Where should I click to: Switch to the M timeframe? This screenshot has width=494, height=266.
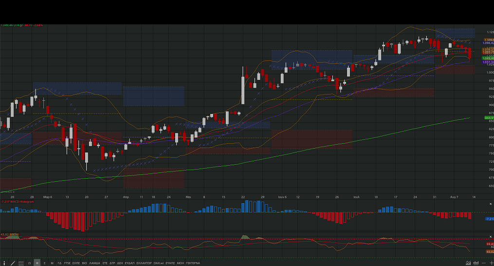(52, 263)
